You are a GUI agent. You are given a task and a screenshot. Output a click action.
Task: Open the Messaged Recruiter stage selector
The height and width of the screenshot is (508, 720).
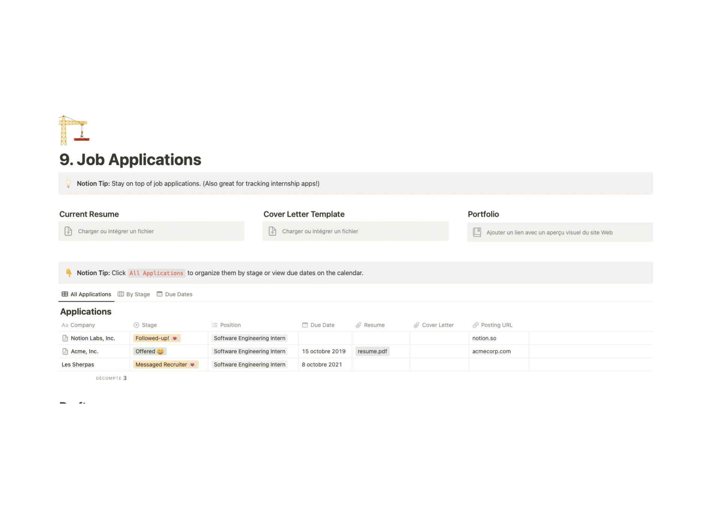[x=166, y=365]
